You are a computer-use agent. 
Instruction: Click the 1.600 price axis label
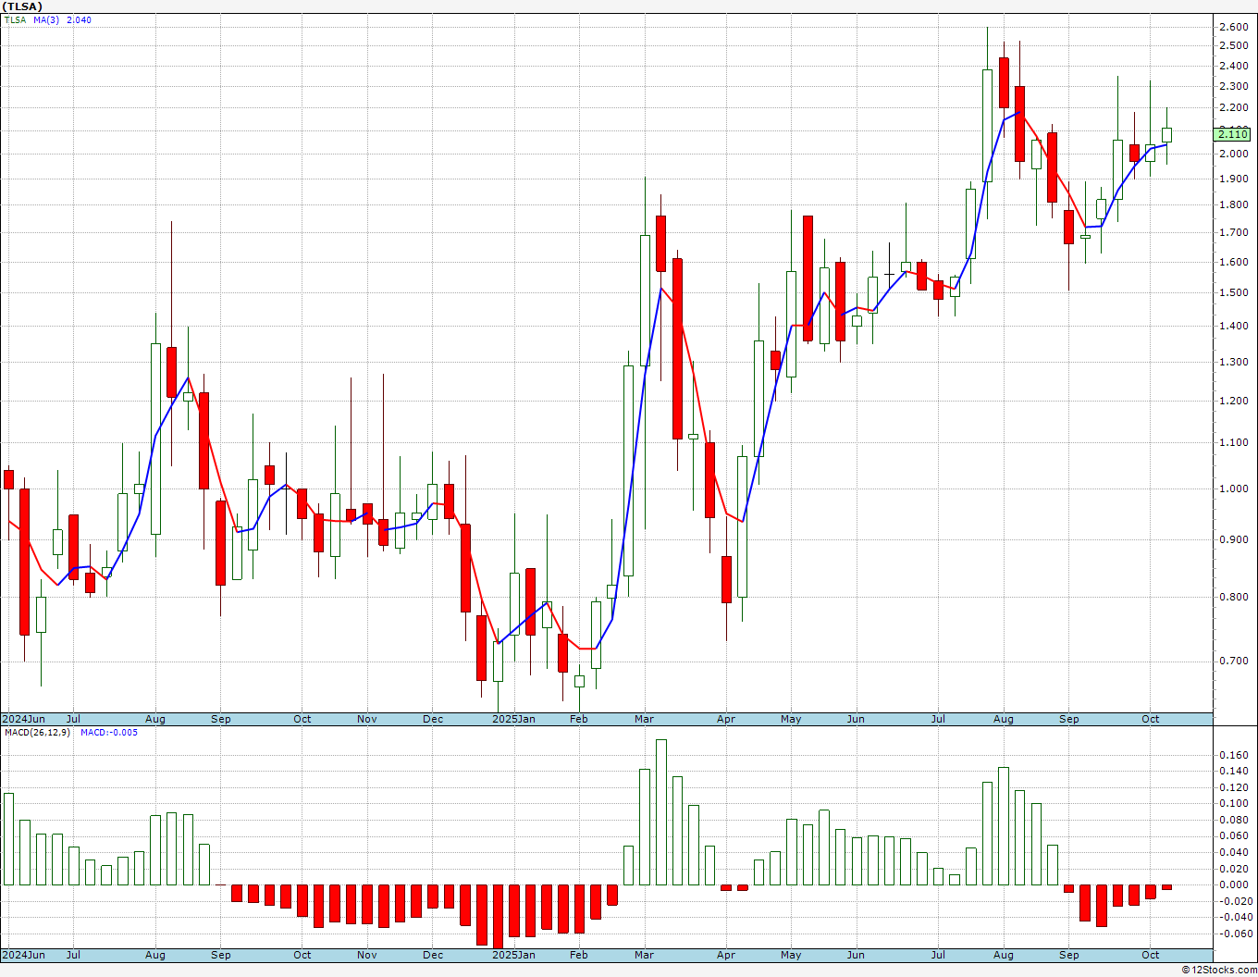tap(1233, 262)
